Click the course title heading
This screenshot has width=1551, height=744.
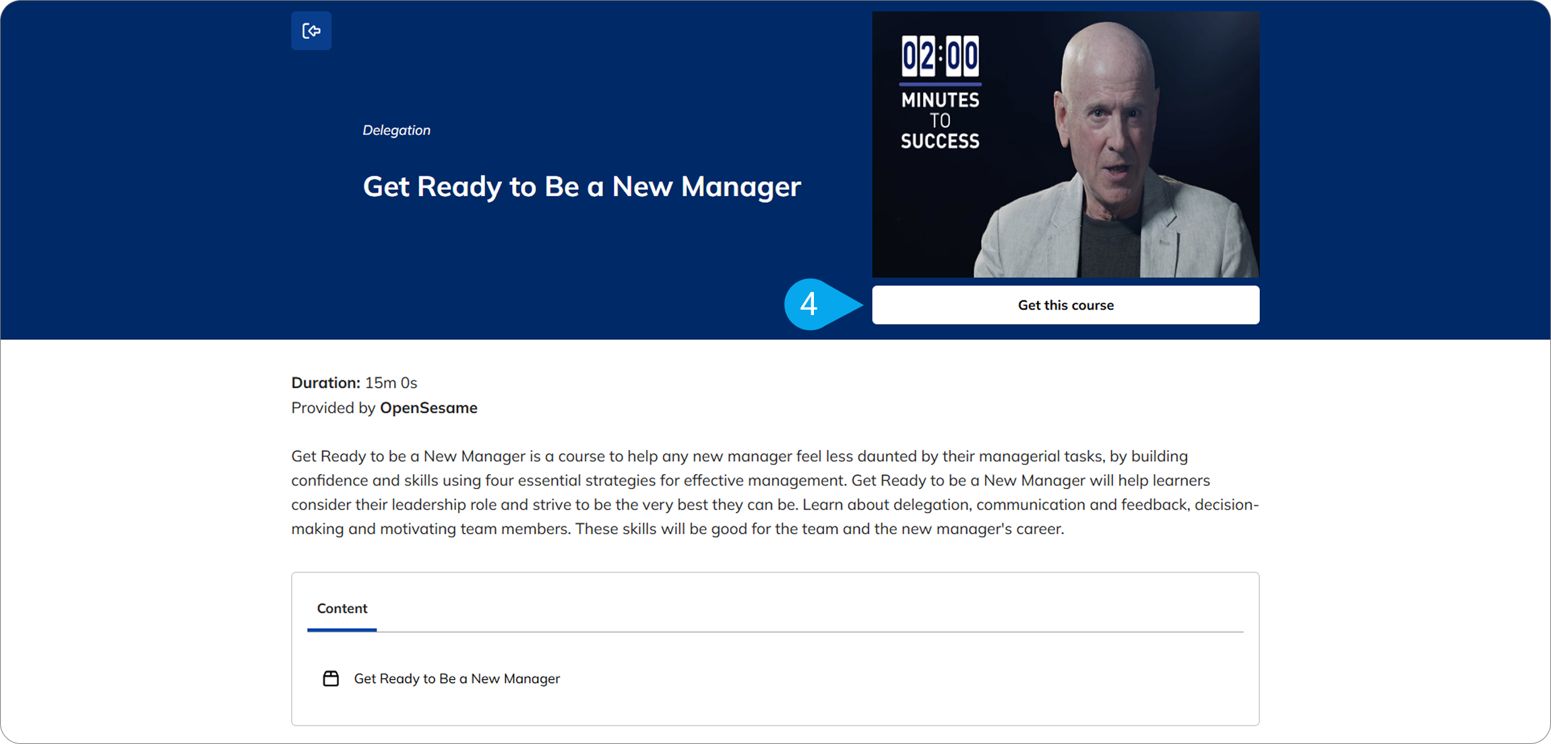click(x=581, y=187)
